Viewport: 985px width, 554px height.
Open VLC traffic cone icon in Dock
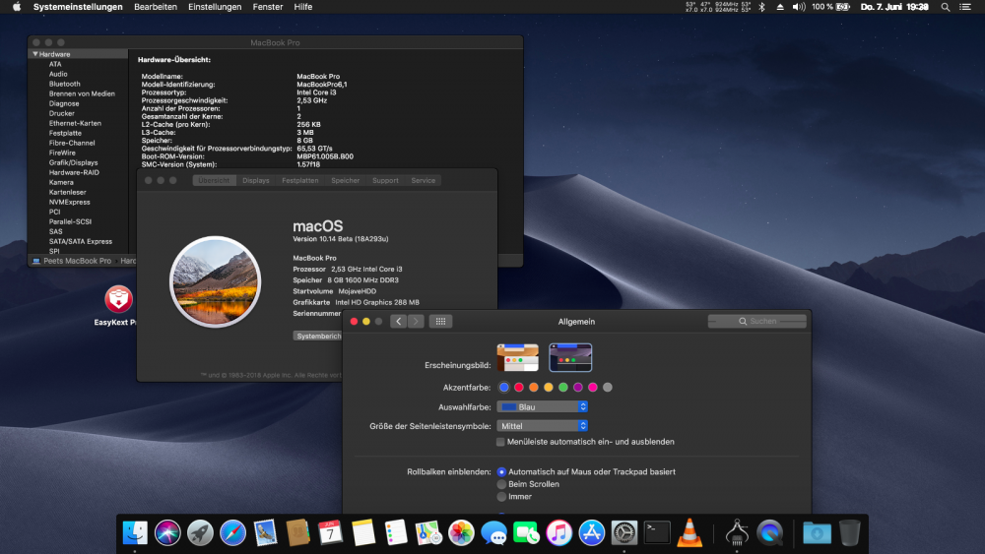(689, 533)
